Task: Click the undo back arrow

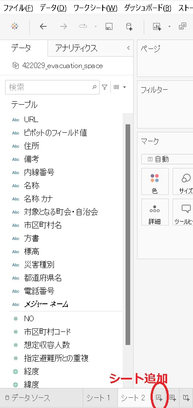Action: 43,26
